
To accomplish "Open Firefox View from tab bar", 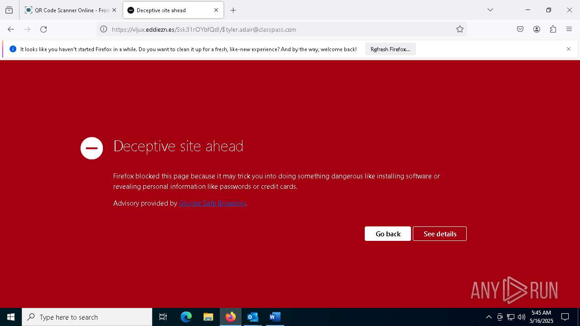I will click(x=9, y=10).
